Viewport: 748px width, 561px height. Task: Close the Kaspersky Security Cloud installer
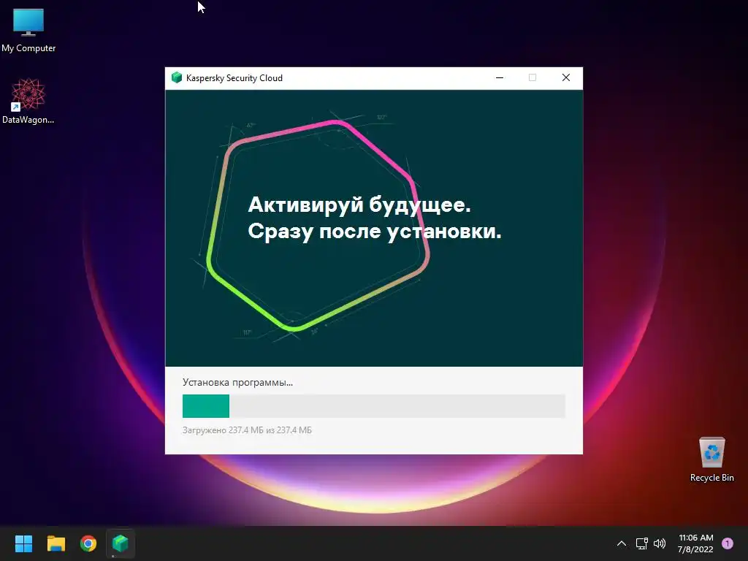point(566,77)
